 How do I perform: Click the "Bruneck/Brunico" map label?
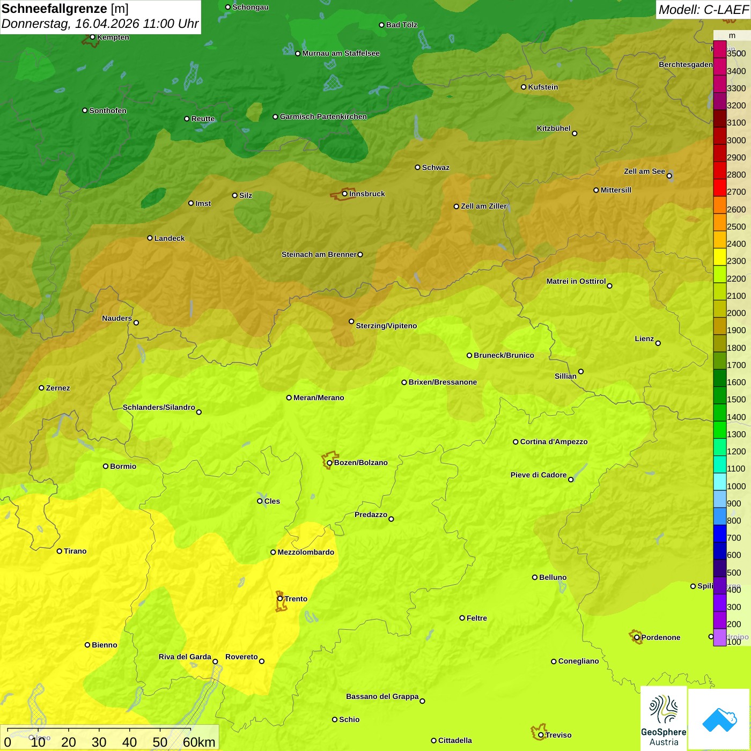[504, 355]
